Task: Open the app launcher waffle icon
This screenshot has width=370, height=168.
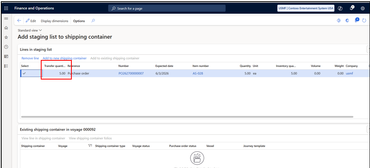Action: (x=6, y=8)
